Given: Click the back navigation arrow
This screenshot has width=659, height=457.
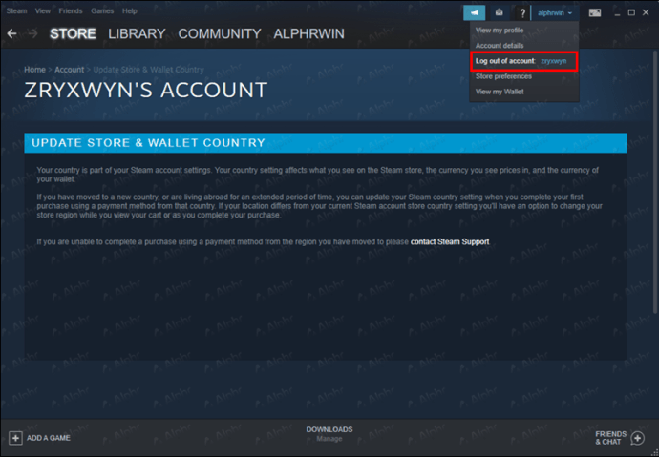Looking at the screenshot, I should [11, 33].
